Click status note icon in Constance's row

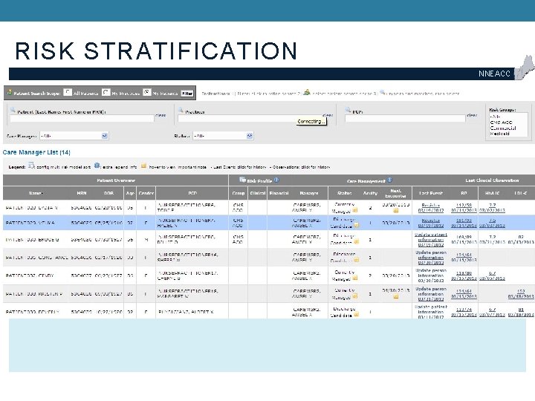tap(357, 260)
